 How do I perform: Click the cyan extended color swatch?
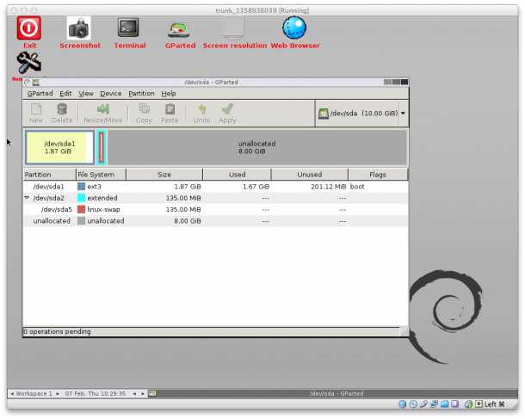click(81, 198)
